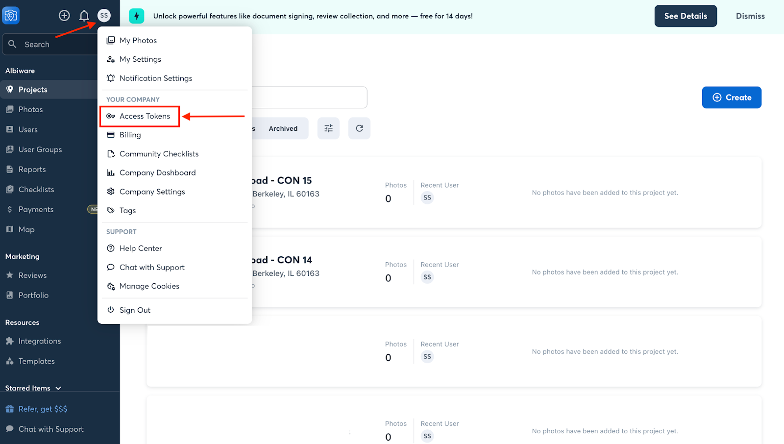Click the sidebar Search field

[49, 45]
